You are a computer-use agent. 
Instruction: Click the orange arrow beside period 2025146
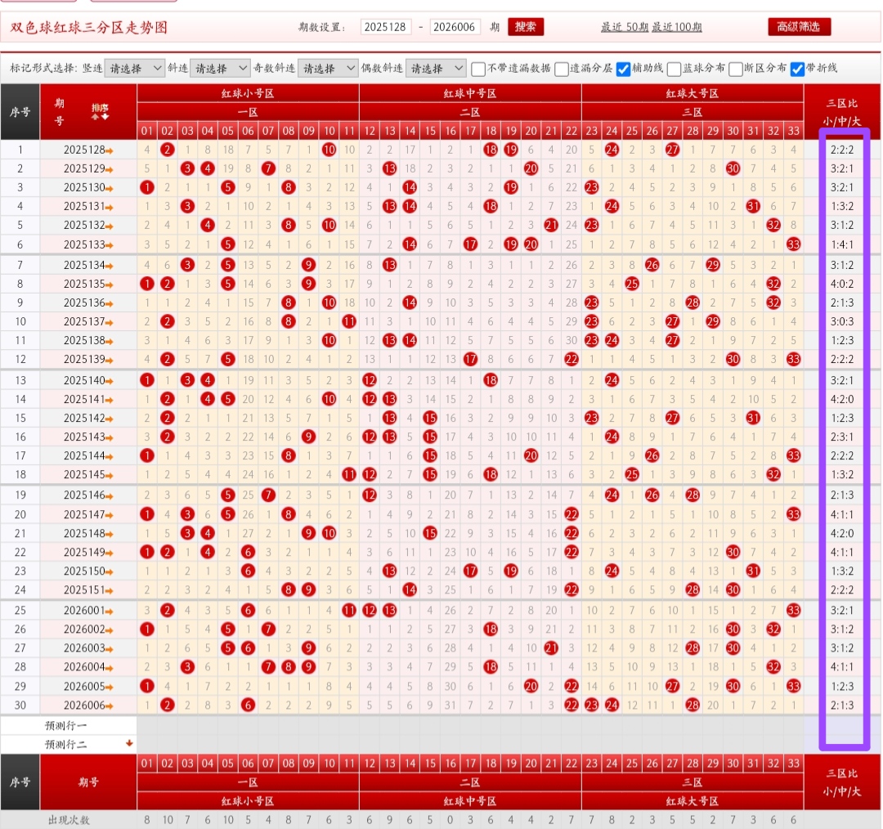pyautogui.click(x=110, y=496)
